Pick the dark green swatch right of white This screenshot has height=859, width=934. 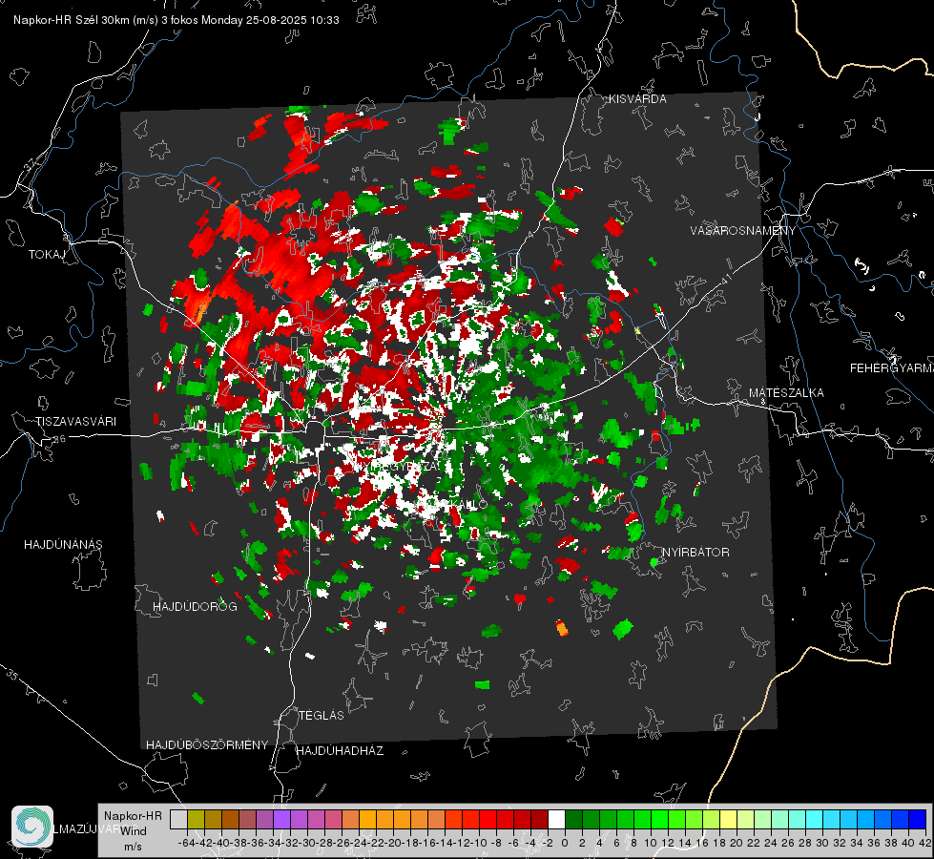[573, 819]
